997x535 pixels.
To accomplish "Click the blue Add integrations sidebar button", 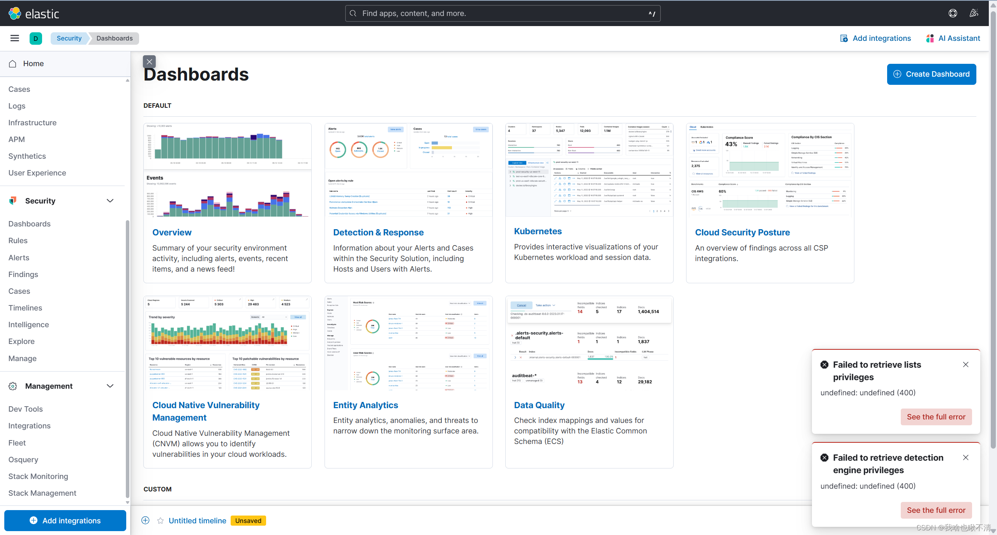I will coord(65,521).
